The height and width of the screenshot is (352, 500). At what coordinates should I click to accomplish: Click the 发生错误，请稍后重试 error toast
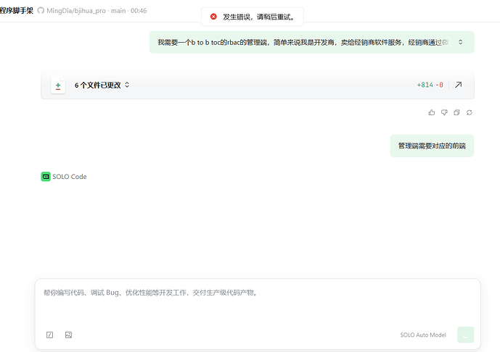coord(253,17)
